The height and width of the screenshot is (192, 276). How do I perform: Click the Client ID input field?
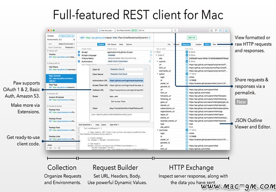[126, 70]
